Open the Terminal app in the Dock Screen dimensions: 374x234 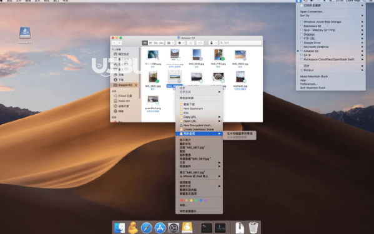[206, 228]
